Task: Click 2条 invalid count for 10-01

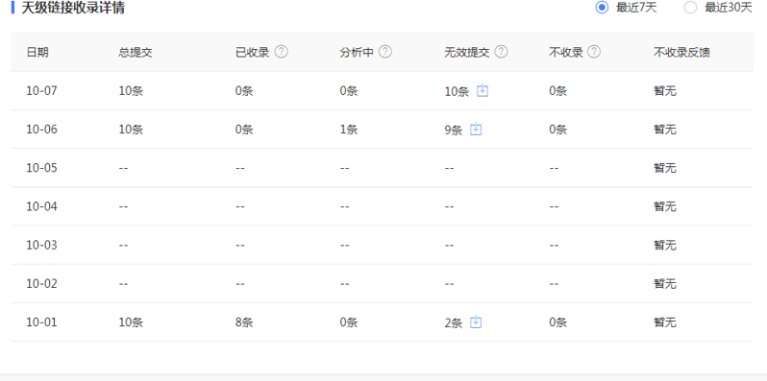Action: tap(454, 322)
